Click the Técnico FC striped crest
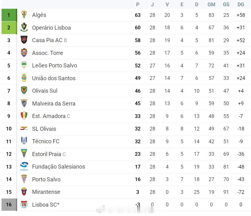The image size is (251, 216). click(24, 141)
